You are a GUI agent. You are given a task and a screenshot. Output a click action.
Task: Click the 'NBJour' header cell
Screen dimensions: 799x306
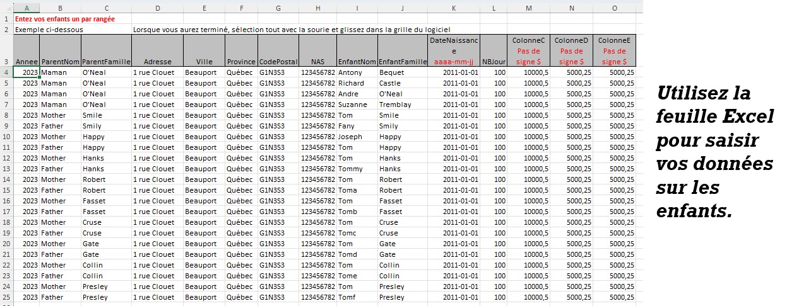coord(494,62)
